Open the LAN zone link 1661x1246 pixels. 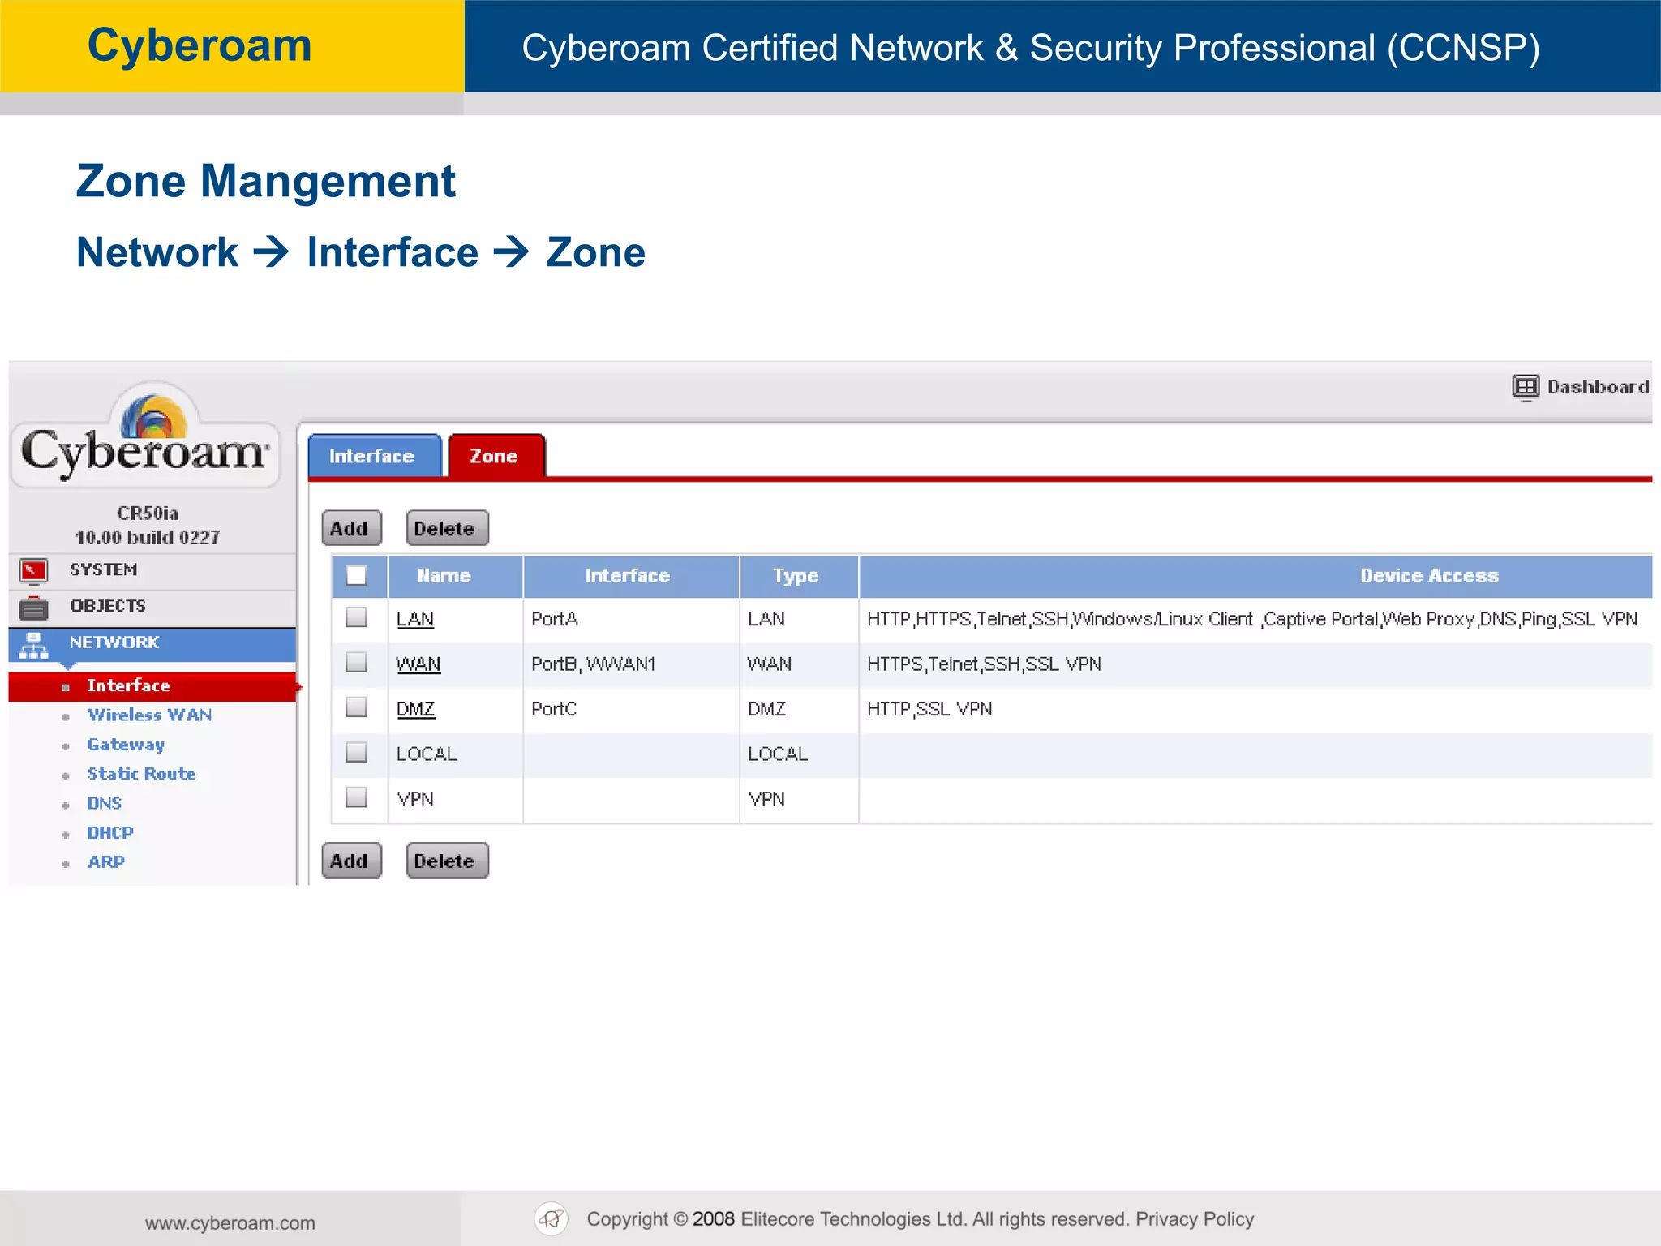click(415, 619)
